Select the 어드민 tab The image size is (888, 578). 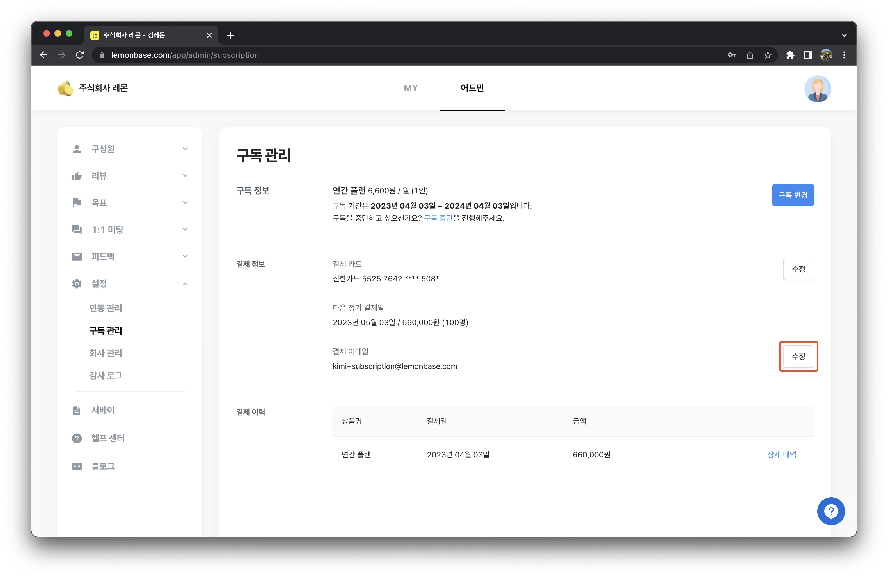click(x=472, y=88)
